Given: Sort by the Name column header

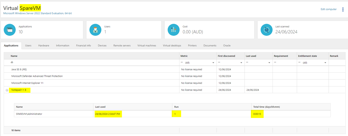Looking at the screenshot, I should pyautogui.click(x=14, y=56).
